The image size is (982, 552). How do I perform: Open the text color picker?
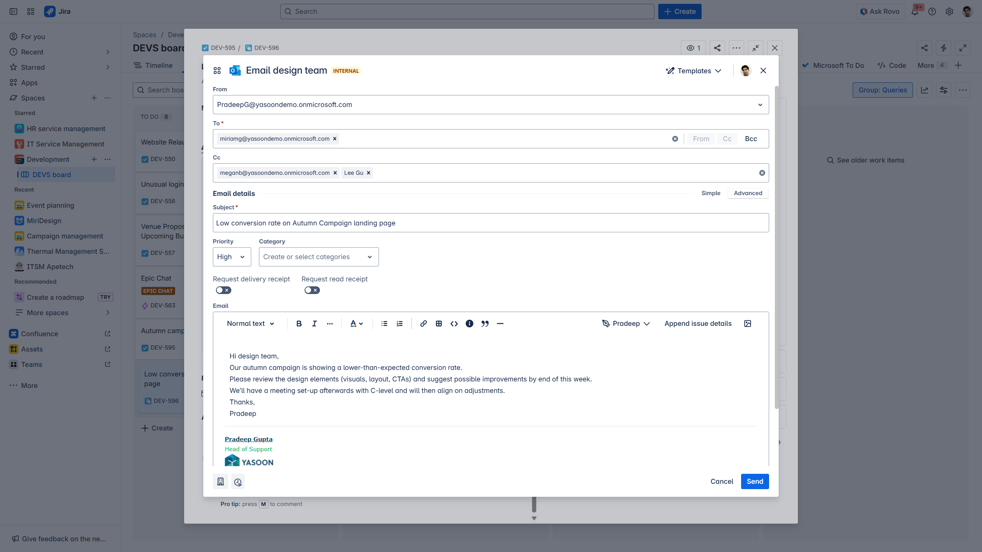[356, 324]
